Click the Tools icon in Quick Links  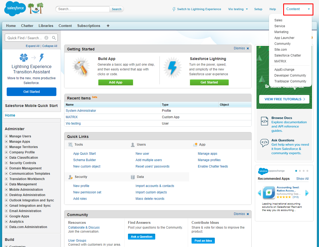tap(70, 145)
